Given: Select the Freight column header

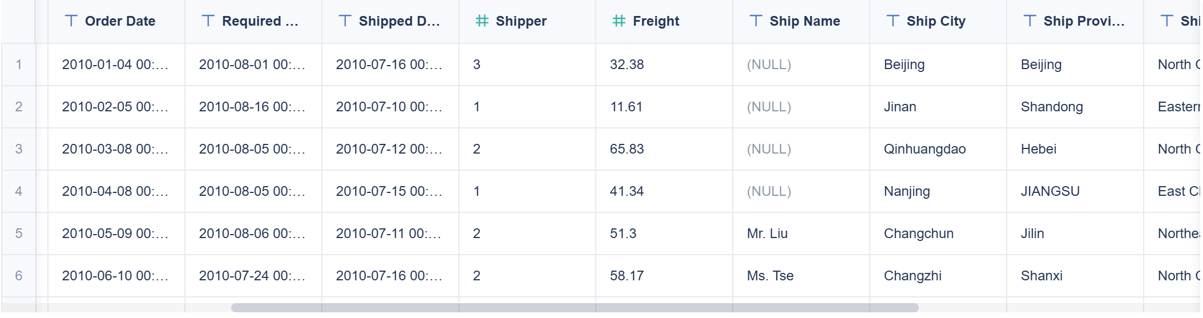Looking at the screenshot, I should (x=656, y=21).
